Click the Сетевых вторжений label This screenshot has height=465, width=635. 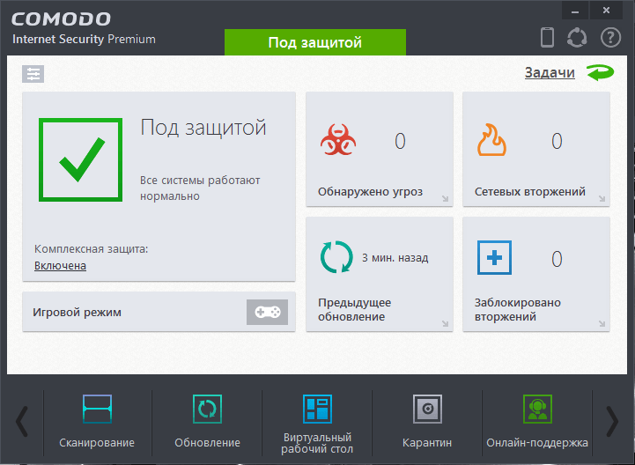(x=529, y=192)
